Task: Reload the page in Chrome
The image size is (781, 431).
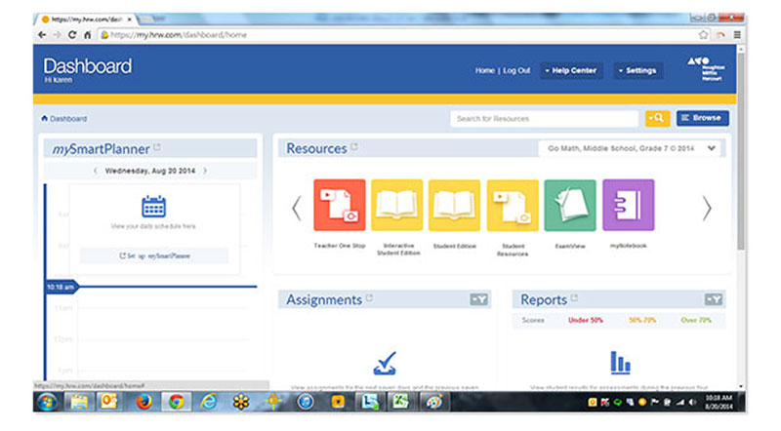Action: tap(72, 35)
